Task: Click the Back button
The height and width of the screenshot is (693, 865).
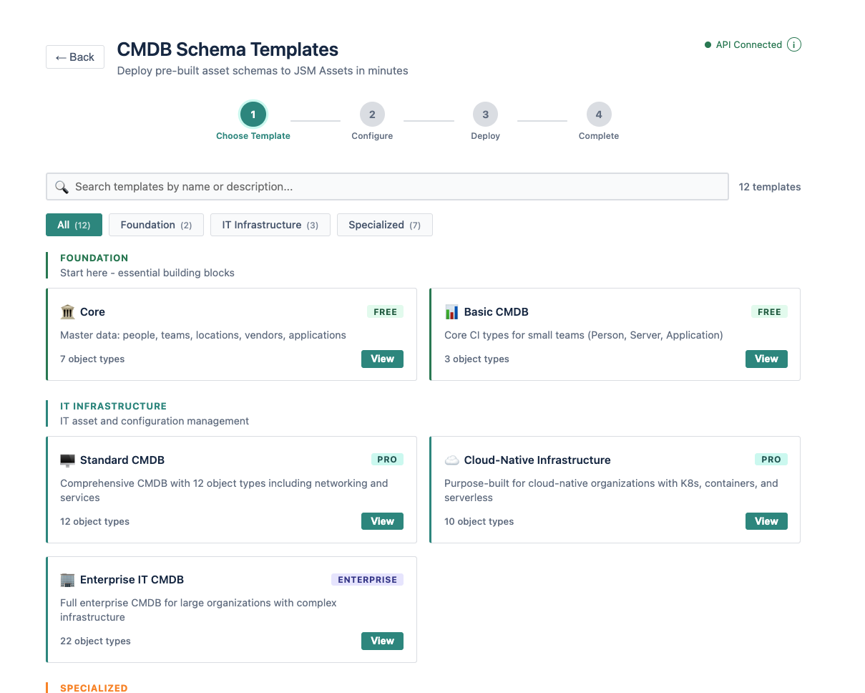Action: (x=74, y=57)
